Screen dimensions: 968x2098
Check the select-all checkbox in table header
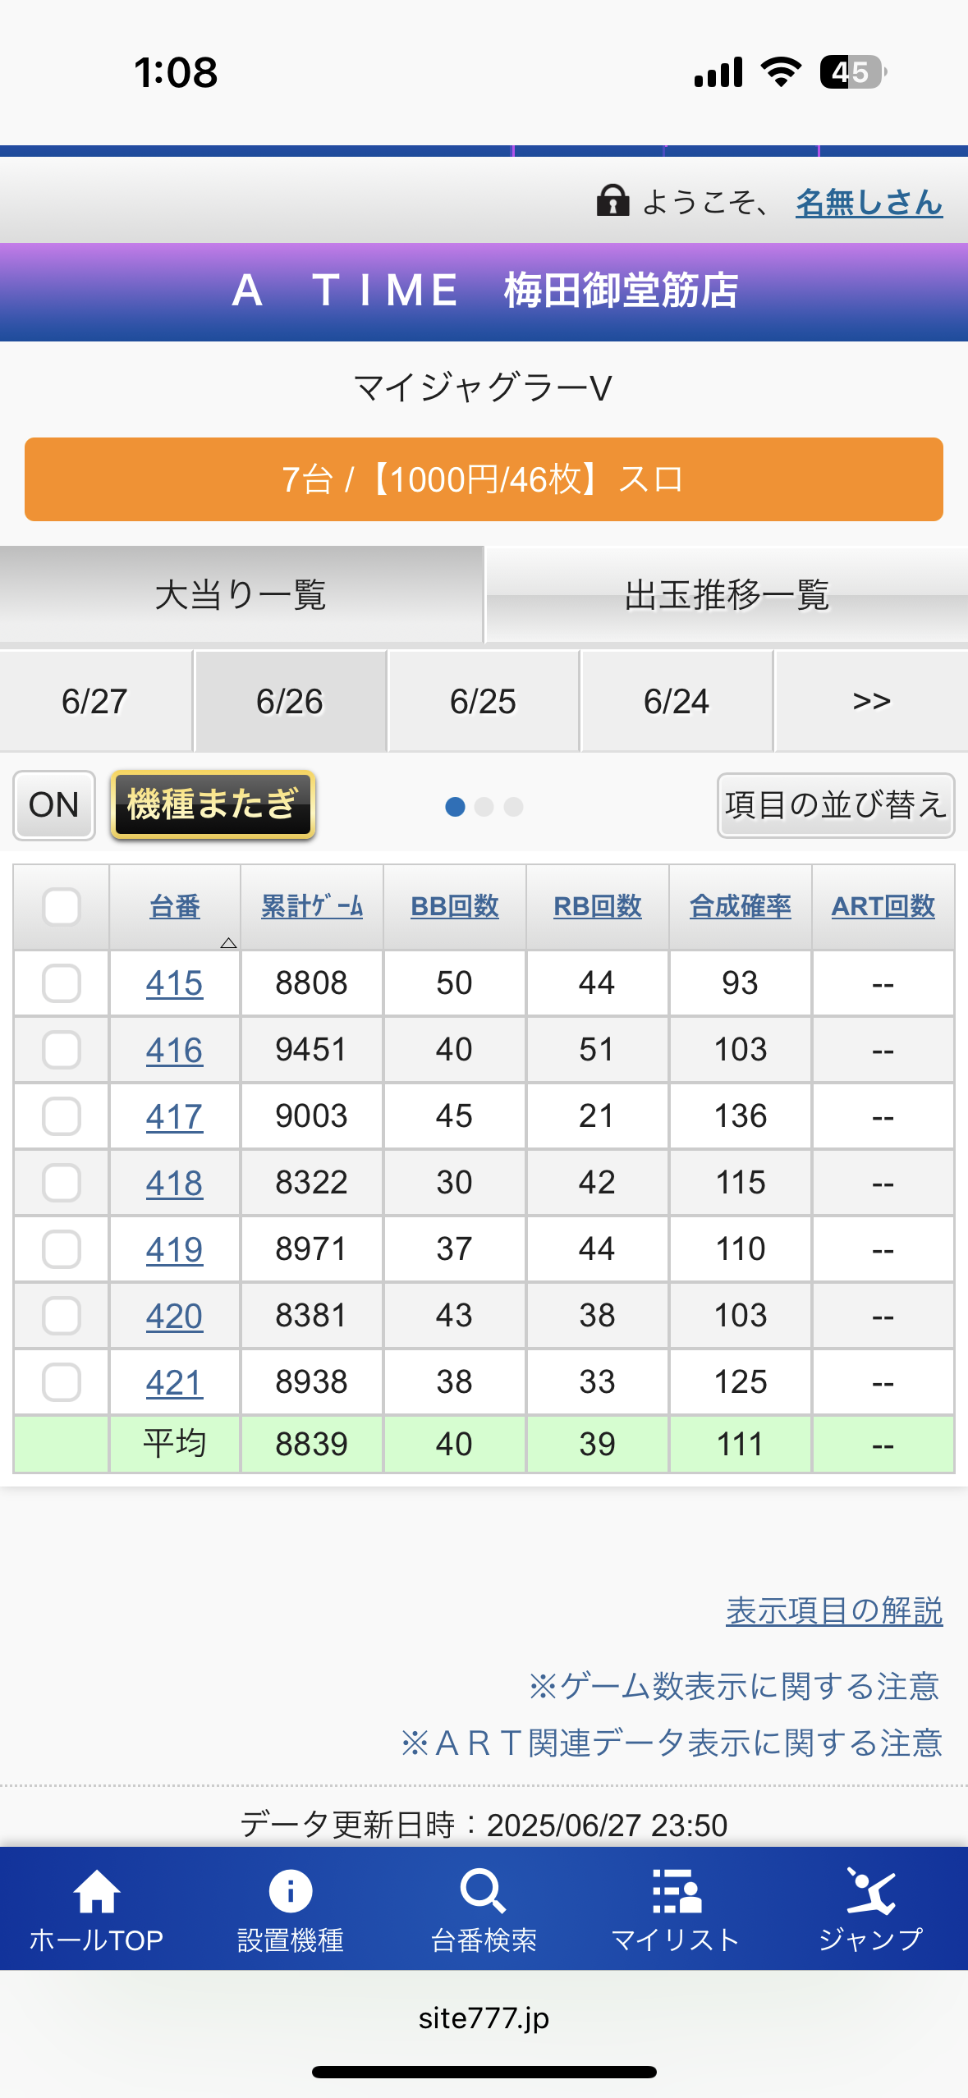pos(62,907)
